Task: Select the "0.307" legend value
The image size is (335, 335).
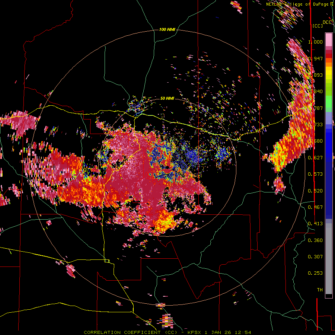Action: (x=315, y=257)
